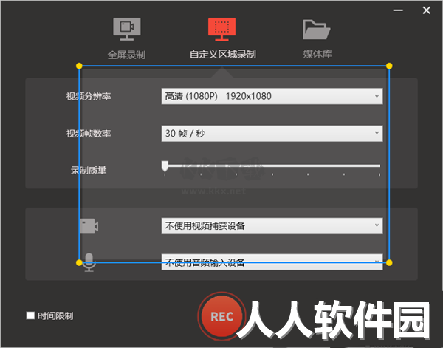The height and width of the screenshot is (348, 443).
Task: Switch to the 全屏录制 tab label
Action: coord(126,55)
